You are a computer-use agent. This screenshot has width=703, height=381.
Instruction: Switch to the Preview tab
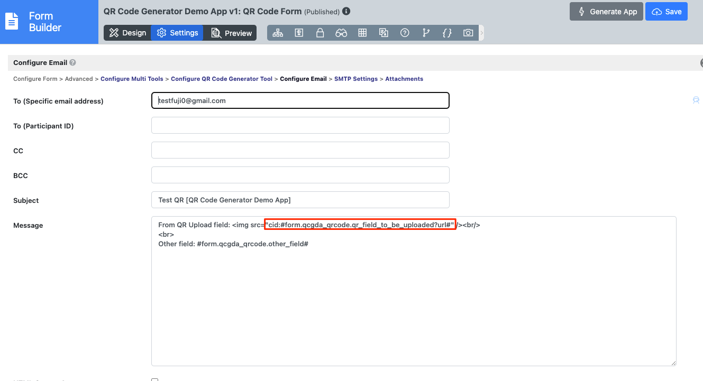231,33
